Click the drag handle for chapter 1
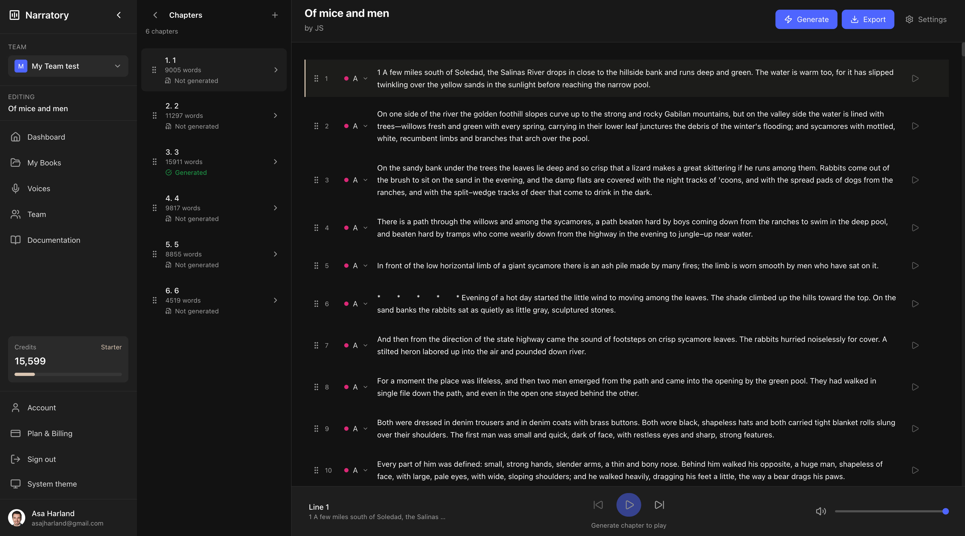Image resolution: width=965 pixels, height=536 pixels. click(154, 70)
